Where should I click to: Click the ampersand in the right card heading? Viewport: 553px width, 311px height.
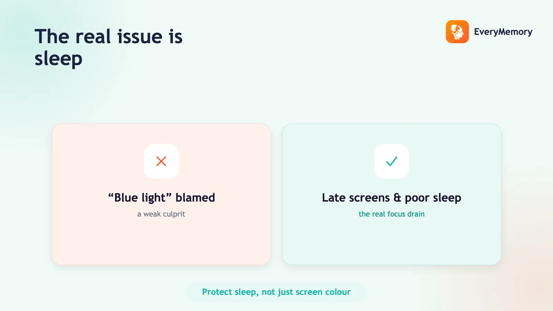point(397,198)
